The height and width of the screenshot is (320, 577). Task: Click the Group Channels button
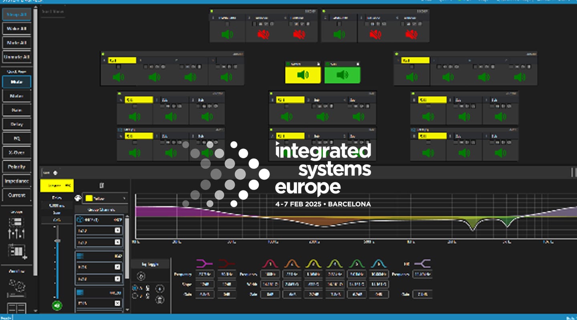tap(101, 210)
